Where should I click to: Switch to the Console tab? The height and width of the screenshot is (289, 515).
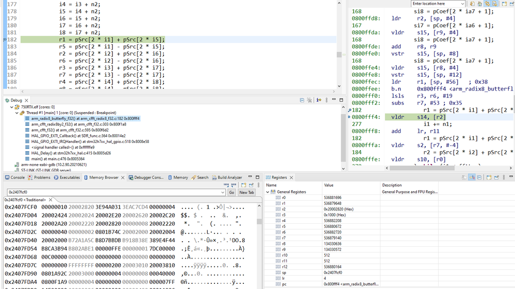point(15,177)
